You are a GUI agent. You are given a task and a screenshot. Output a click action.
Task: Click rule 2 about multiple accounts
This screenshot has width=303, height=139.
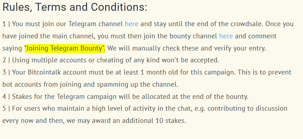click(x=111, y=60)
